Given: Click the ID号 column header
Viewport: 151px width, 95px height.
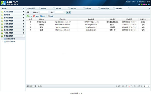Looking at the screenshot, I should tap(30, 19).
